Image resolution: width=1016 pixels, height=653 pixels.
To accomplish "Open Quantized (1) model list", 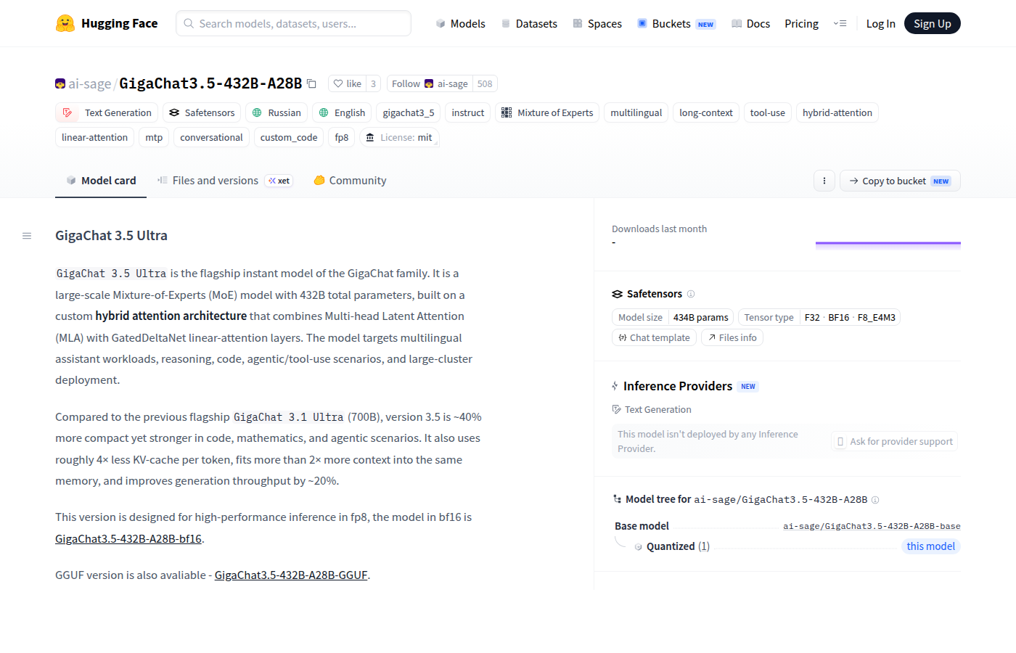I will (678, 546).
